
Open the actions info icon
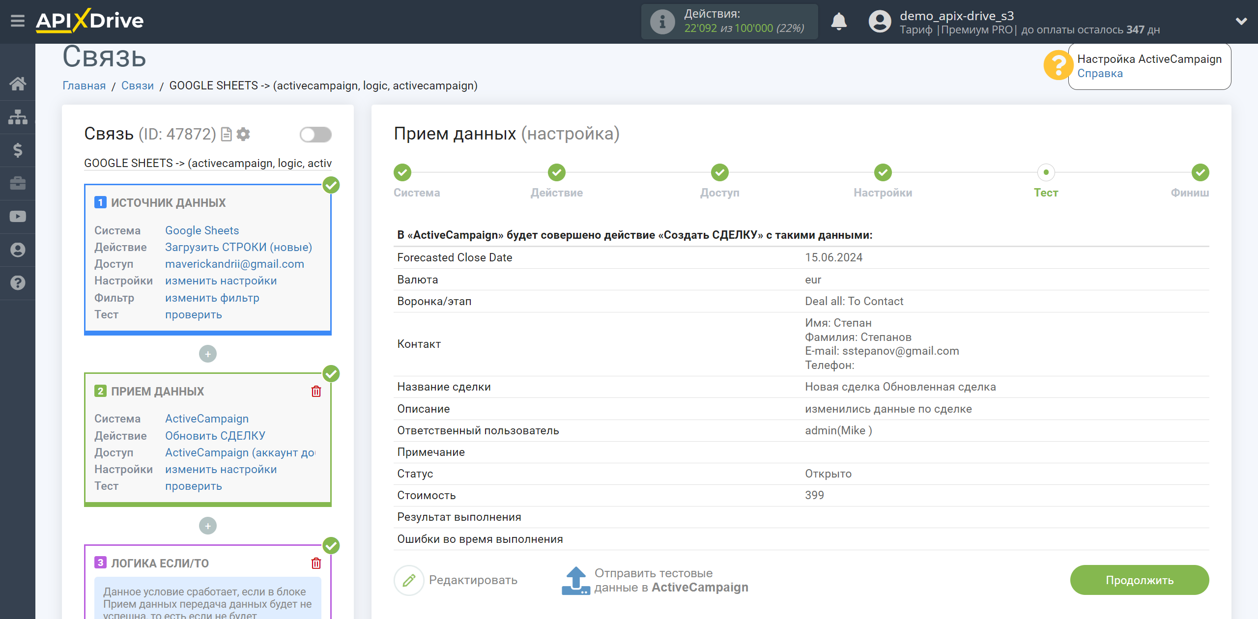click(x=662, y=22)
